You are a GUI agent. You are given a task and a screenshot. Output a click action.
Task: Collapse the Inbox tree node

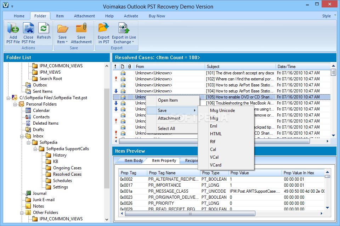[22, 136]
